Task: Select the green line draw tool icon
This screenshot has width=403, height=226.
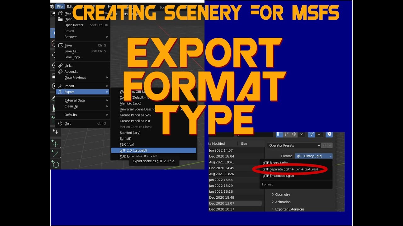Action: 56,154
